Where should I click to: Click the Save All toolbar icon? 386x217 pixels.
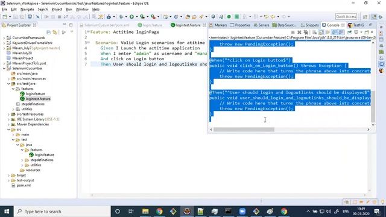[22, 17]
